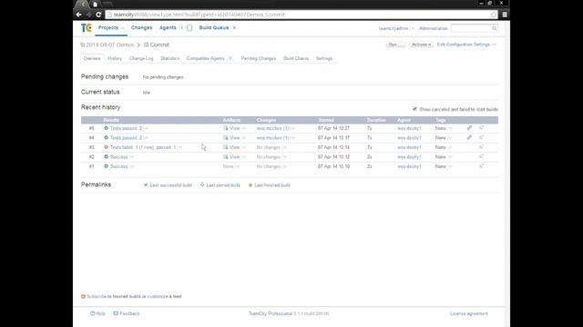Click the chain icon in build #4 row

(469, 137)
